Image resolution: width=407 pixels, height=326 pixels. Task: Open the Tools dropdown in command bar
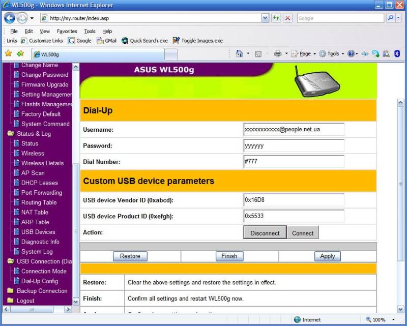click(333, 53)
